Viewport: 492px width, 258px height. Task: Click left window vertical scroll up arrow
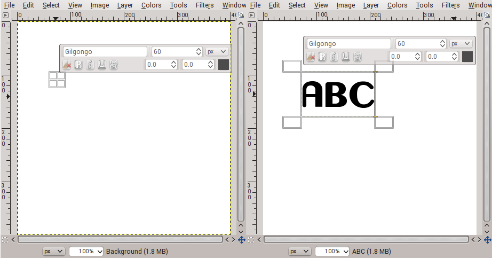click(241, 24)
